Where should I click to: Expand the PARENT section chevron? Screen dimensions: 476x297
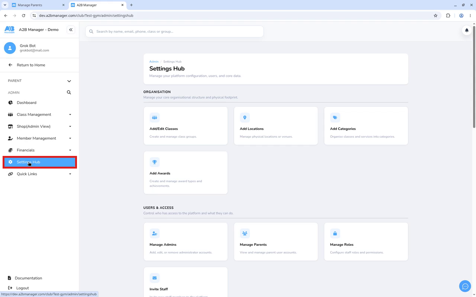click(x=69, y=81)
